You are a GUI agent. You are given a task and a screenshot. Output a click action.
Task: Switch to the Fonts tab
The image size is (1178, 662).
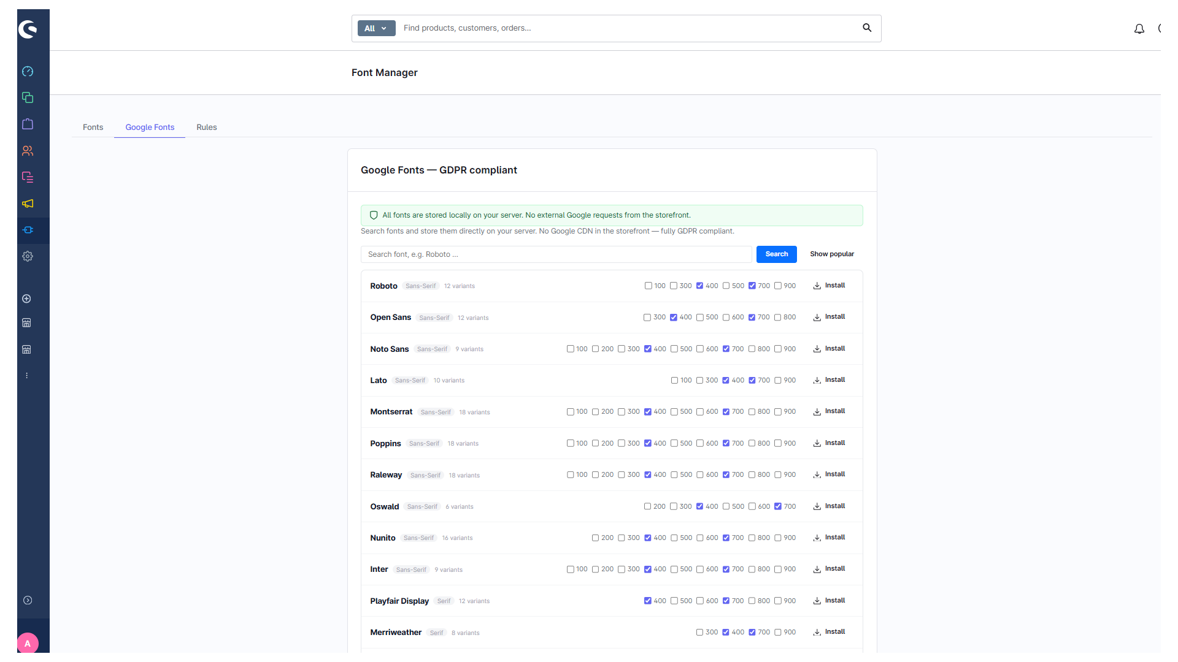[x=93, y=127]
